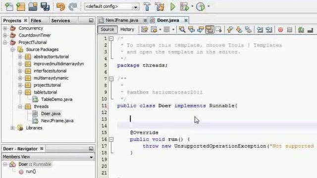Place cursor on line 13 in editor

pyautogui.click(x=216, y=119)
